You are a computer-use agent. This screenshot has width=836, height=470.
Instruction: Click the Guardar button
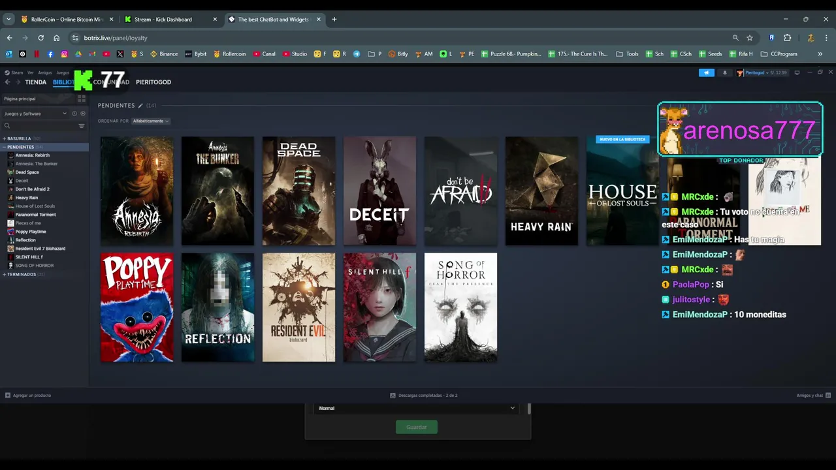point(417,427)
